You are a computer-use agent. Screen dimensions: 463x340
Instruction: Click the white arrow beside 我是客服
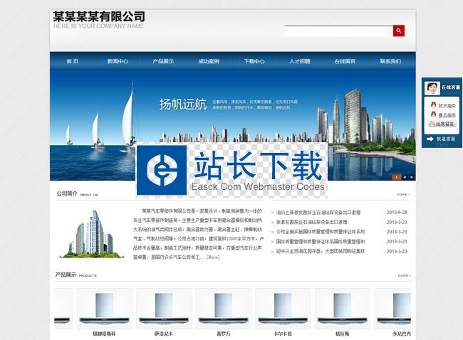point(430,139)
